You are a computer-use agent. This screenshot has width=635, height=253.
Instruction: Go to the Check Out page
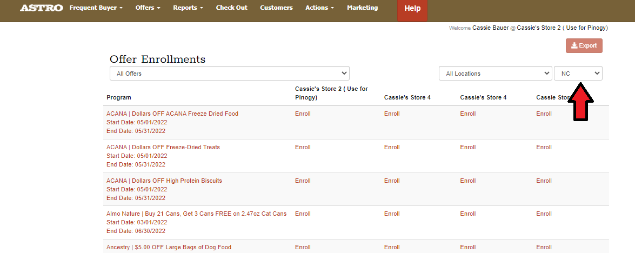coord(231,8)
